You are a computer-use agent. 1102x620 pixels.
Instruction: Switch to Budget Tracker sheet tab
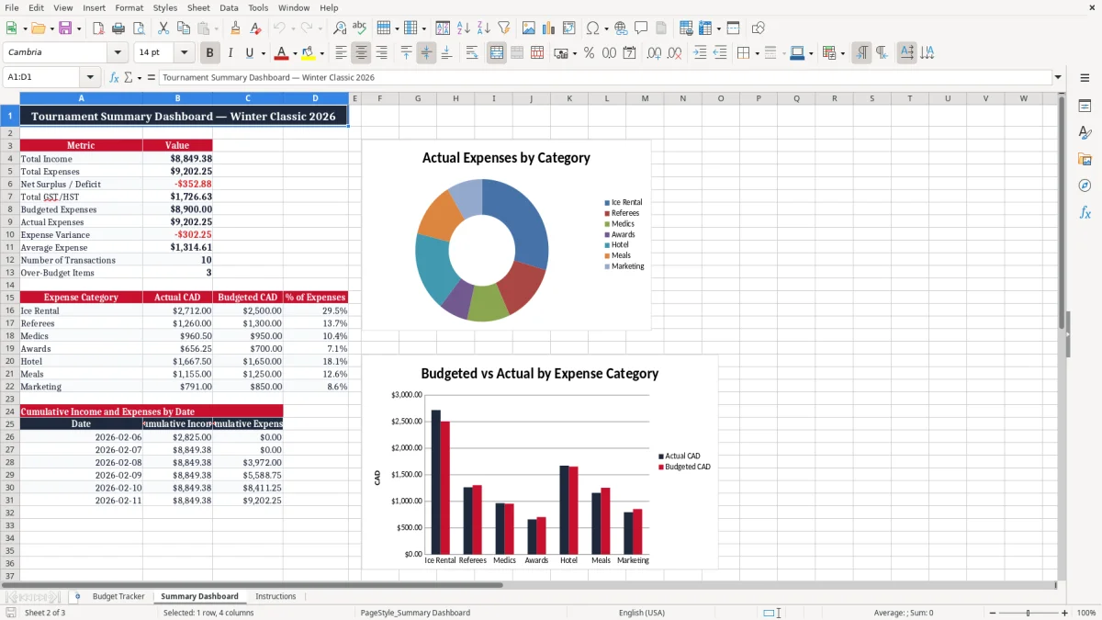click(118, 596)
